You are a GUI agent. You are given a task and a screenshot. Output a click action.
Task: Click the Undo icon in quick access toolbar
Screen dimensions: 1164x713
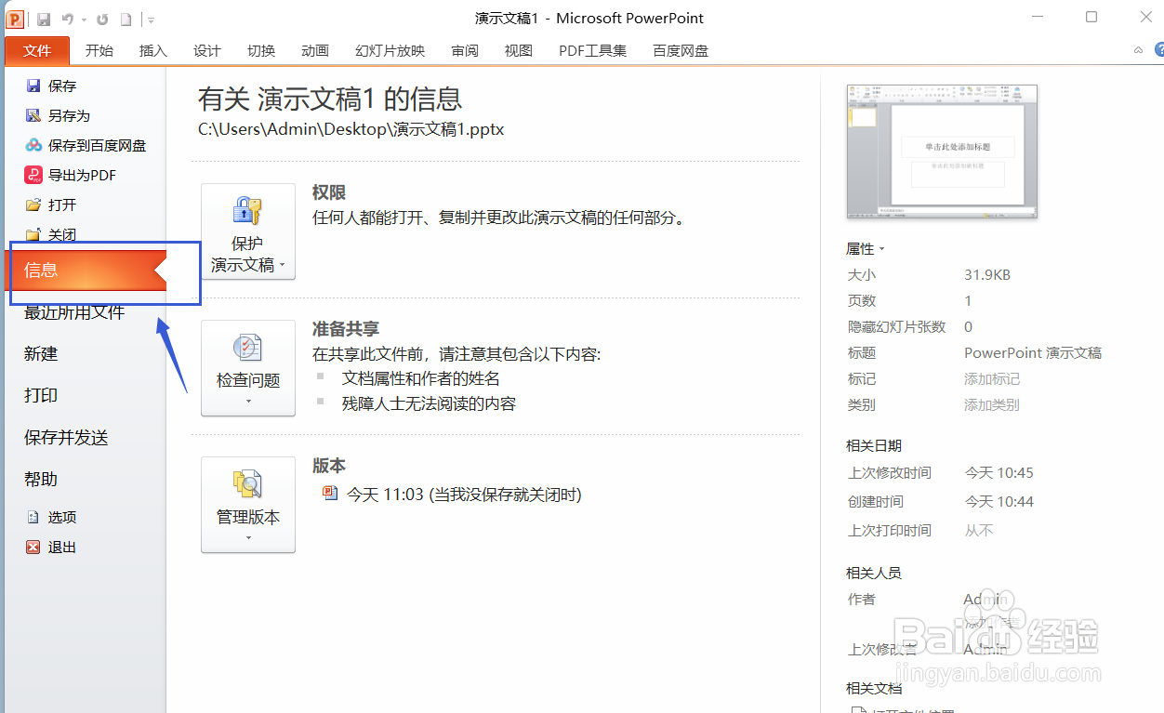[68, 19]
